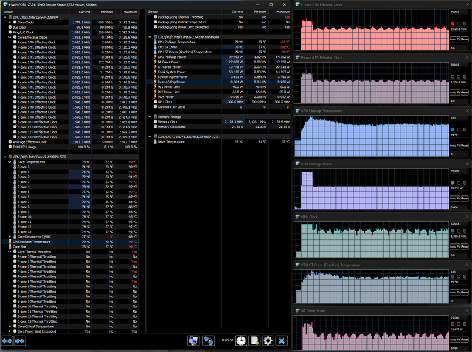Reset the elapsed timer clock icon

point(240,340)
